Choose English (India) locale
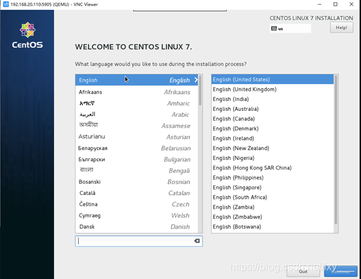This screenshot has height=279, width=361. click(x=272, y=99)
